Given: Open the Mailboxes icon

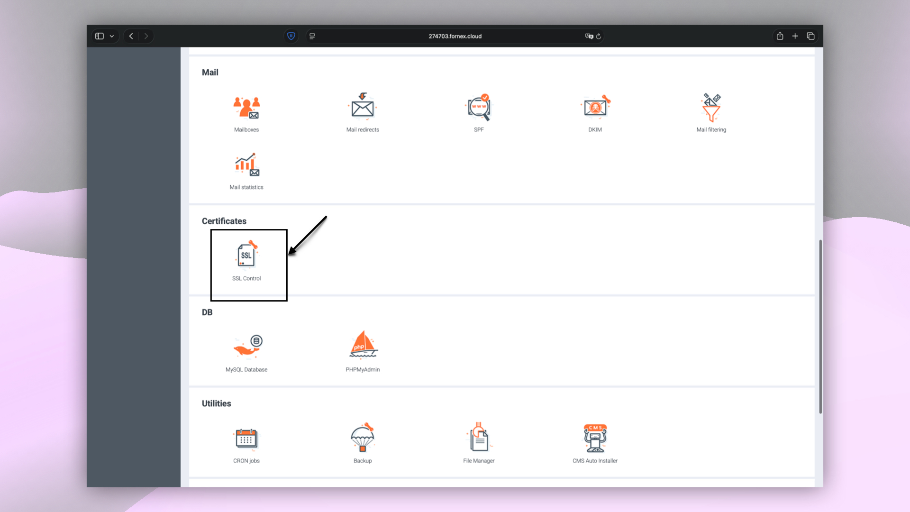Looking at the screenshot, I should pyautogui.click(x=246, y=108).
